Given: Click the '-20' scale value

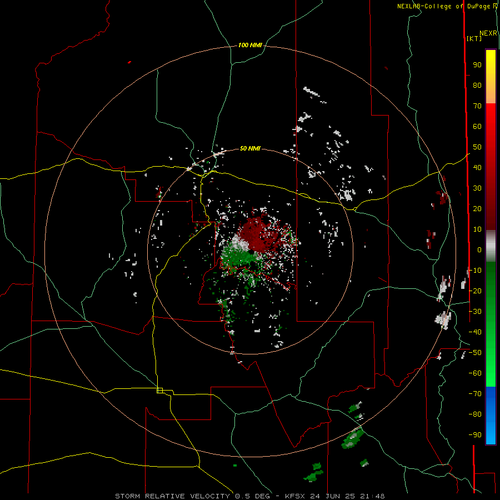Looking at the screenshot, I should (x=475, y=291).
